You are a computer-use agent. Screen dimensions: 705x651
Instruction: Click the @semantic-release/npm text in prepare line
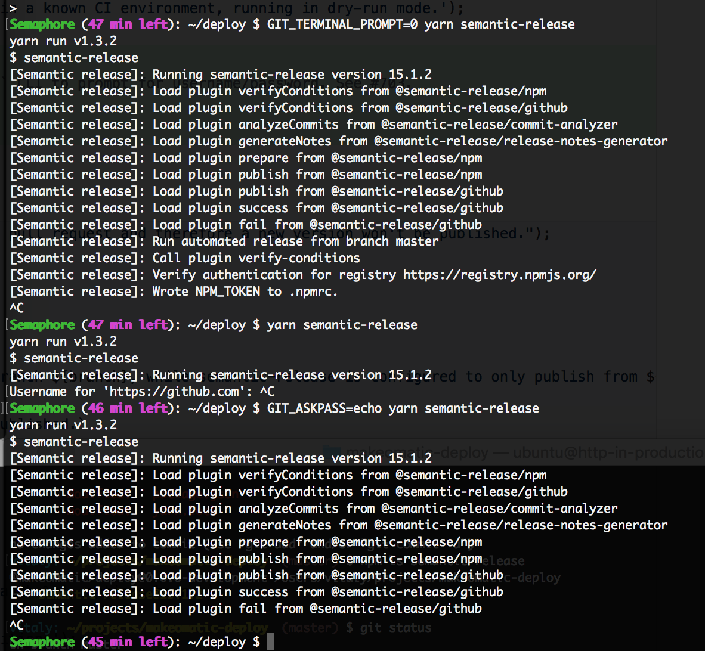406,157
